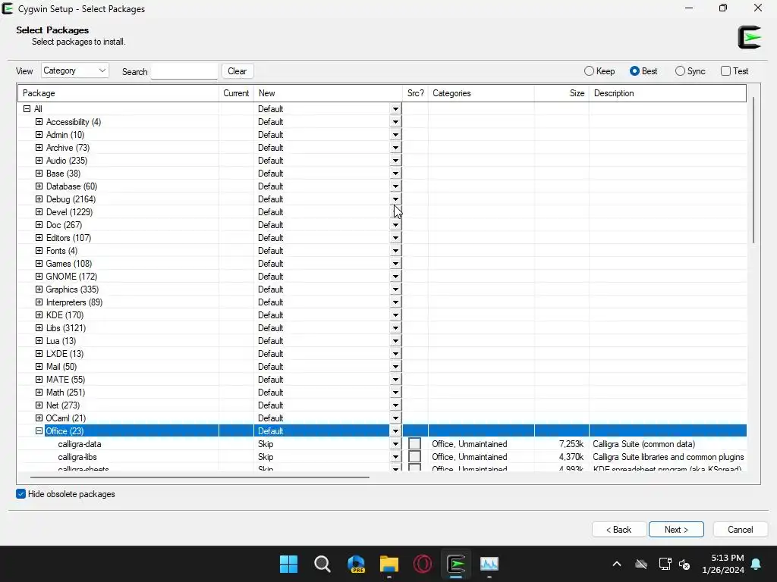Cancel the Cygwin setup
Screen dimensions: 777x582
coord(741,530)
